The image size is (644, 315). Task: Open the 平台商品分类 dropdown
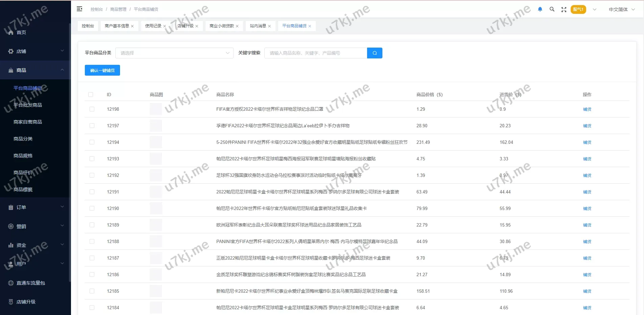[174, 53]
